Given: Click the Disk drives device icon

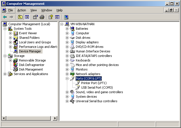Looking at the screenshot, I should 72,38.
